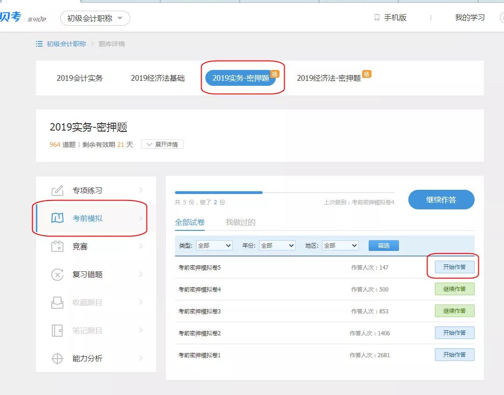Expand chevron next to 笔记题目

(141, 330)
